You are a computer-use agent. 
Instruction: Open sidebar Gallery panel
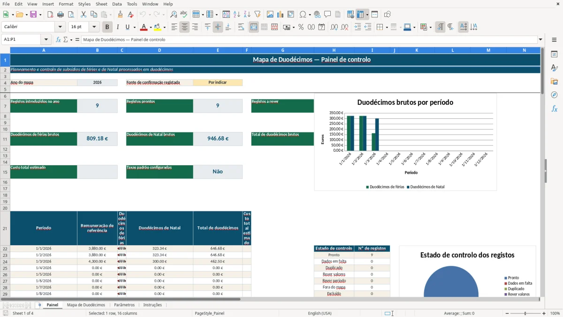coord(554,82)
